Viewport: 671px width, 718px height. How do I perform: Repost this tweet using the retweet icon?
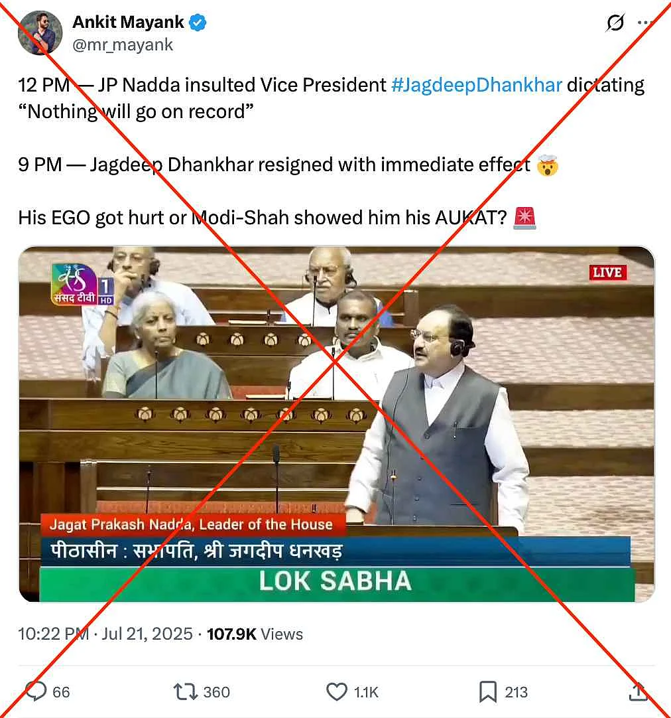tap(185, 692)
